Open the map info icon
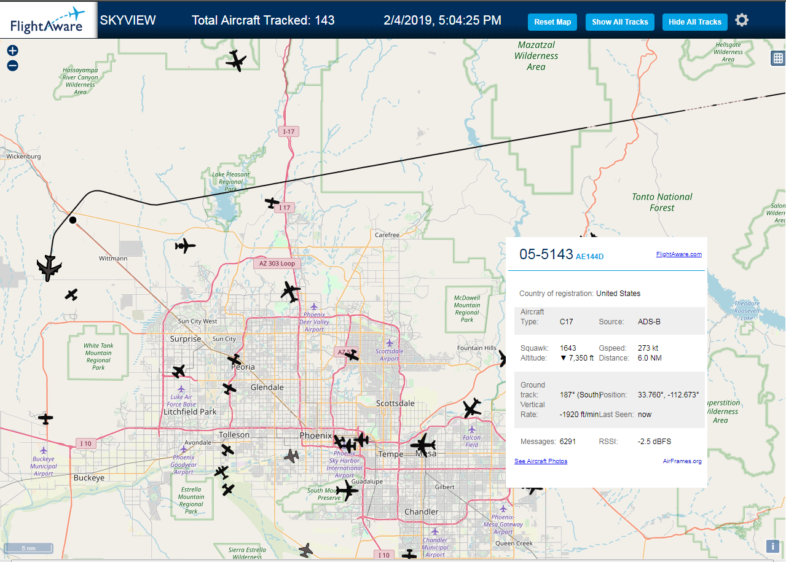The image size is (786, 562). [772, 546]
